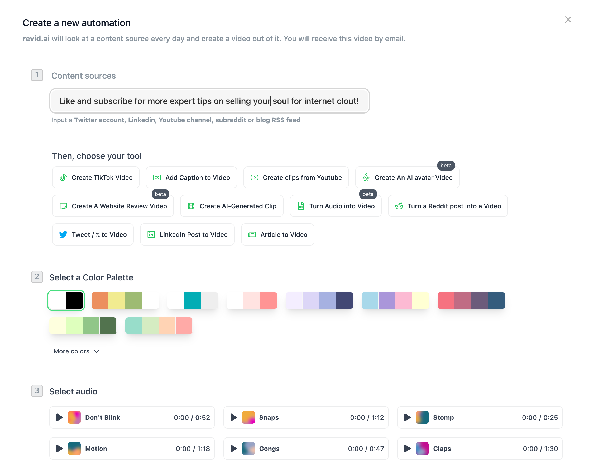Click the YouTube play icon on clips tool
This screenshot has width=594, height=462.
[x=254, y=177]
